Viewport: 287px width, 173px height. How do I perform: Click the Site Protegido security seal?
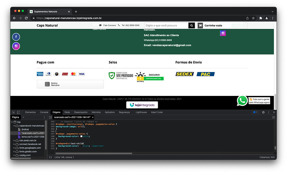point(121,75)
